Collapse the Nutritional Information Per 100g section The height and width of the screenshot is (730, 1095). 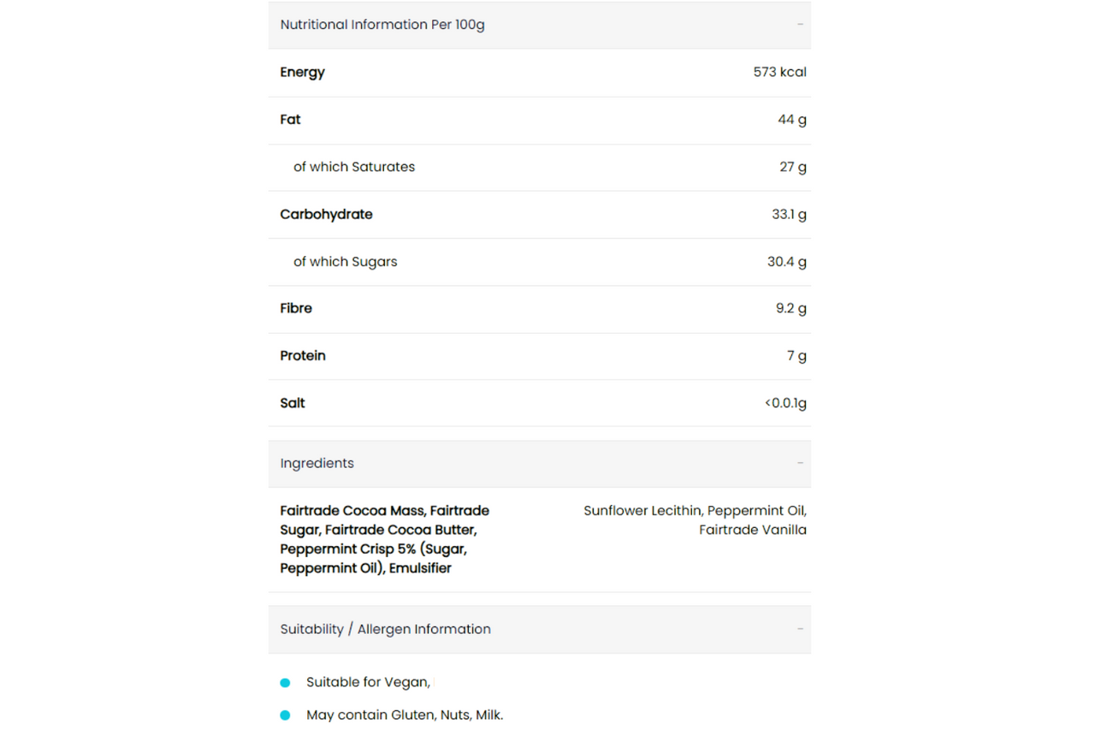tap(540, 25)
